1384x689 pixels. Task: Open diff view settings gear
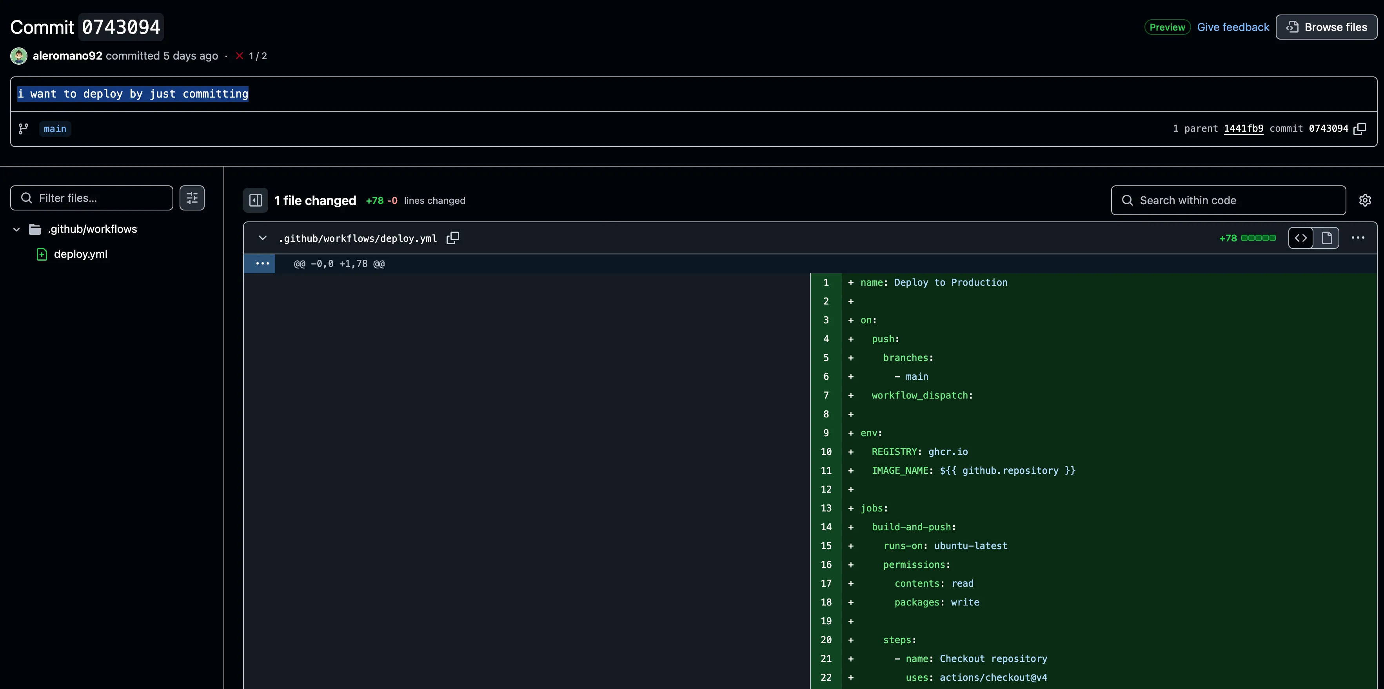pos(1365,200)
